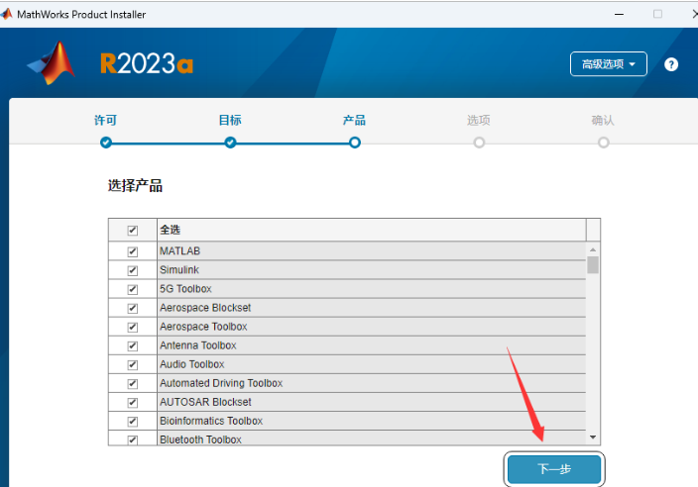Select the Aerospace Toolbox row text
Image resolution: width=698 pixels, height=487 pixels.
203,327
